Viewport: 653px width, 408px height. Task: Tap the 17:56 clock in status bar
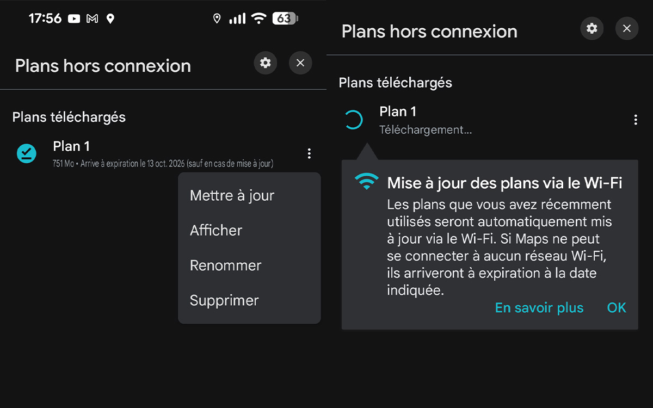45,19
